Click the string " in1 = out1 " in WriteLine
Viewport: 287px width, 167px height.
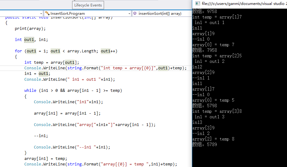tap(84, 79)
